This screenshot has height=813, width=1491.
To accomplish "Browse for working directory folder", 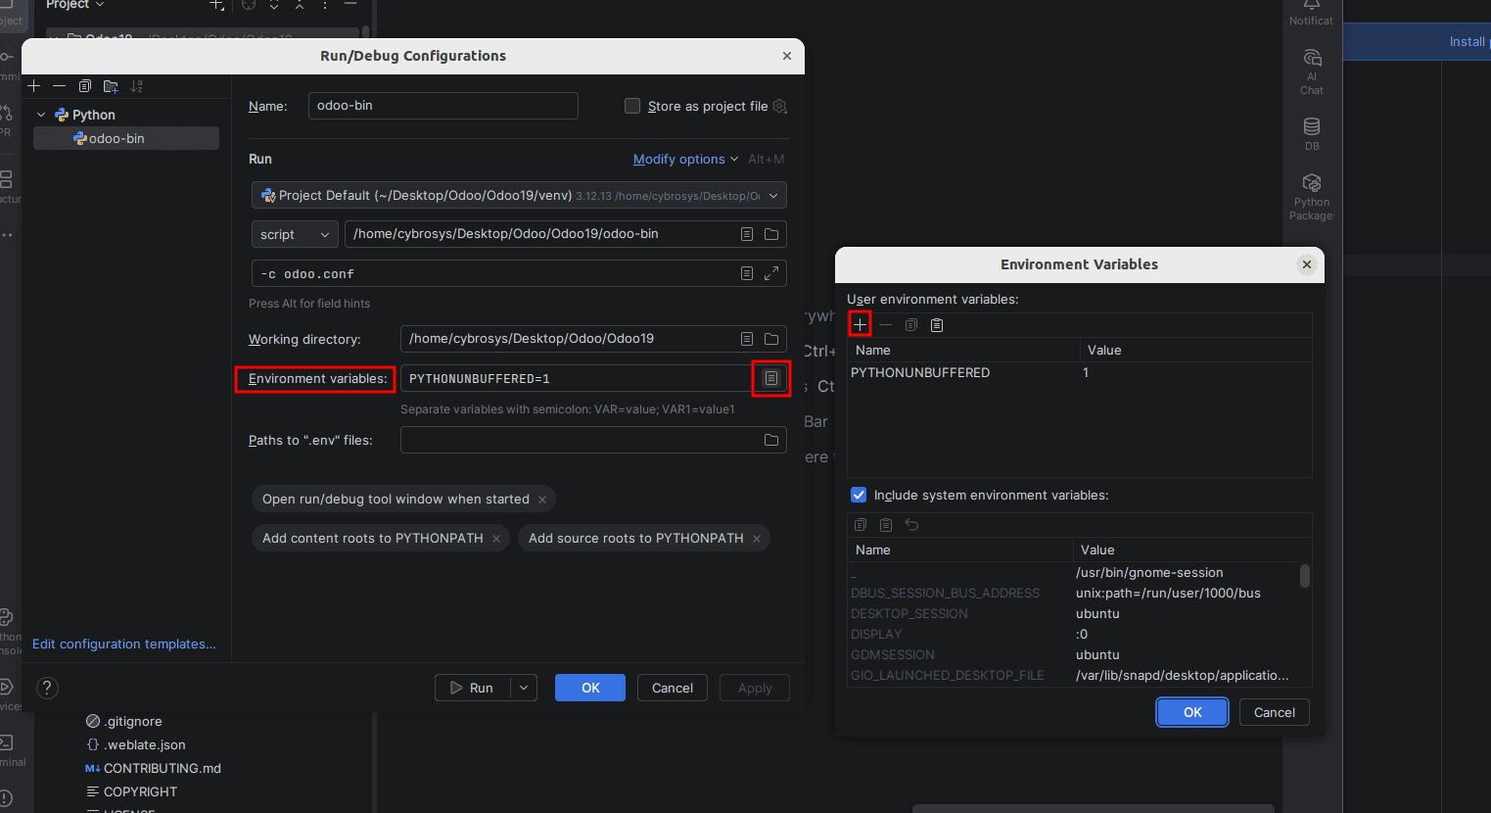I will 771,339.
